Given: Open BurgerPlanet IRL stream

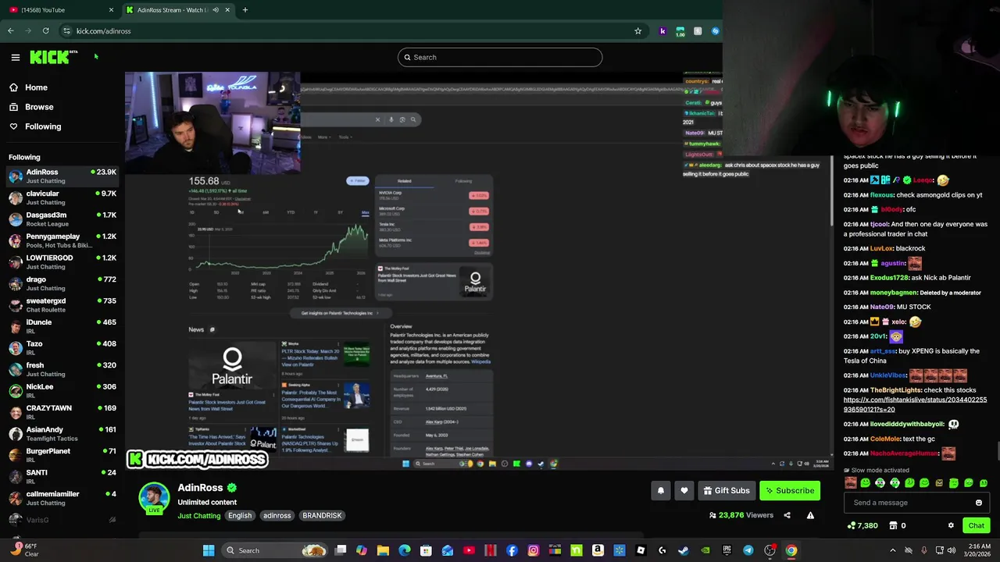Looking at the screenshot, I should 62,455.
